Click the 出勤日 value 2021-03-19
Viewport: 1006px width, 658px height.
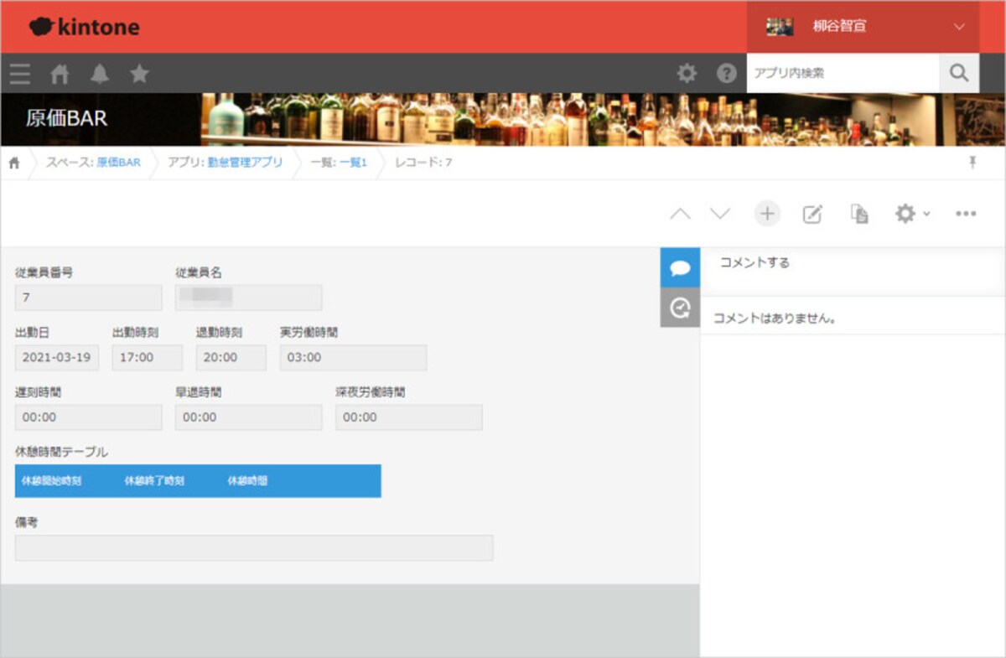pos(57,357)
